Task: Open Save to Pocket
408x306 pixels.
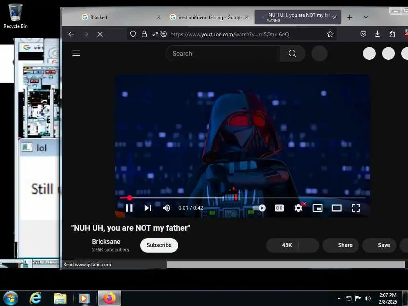Action: pyautogui.click(x=363, y=34)
